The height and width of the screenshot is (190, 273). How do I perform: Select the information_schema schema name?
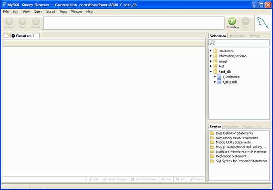tap(233, 56)
